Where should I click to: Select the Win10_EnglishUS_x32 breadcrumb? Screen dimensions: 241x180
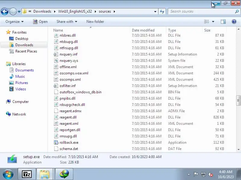coord(75,11)
